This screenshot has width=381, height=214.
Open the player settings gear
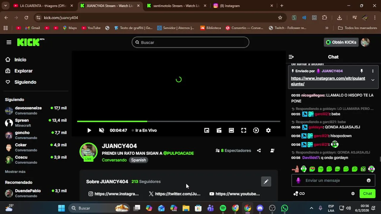(x=268, y=130)
